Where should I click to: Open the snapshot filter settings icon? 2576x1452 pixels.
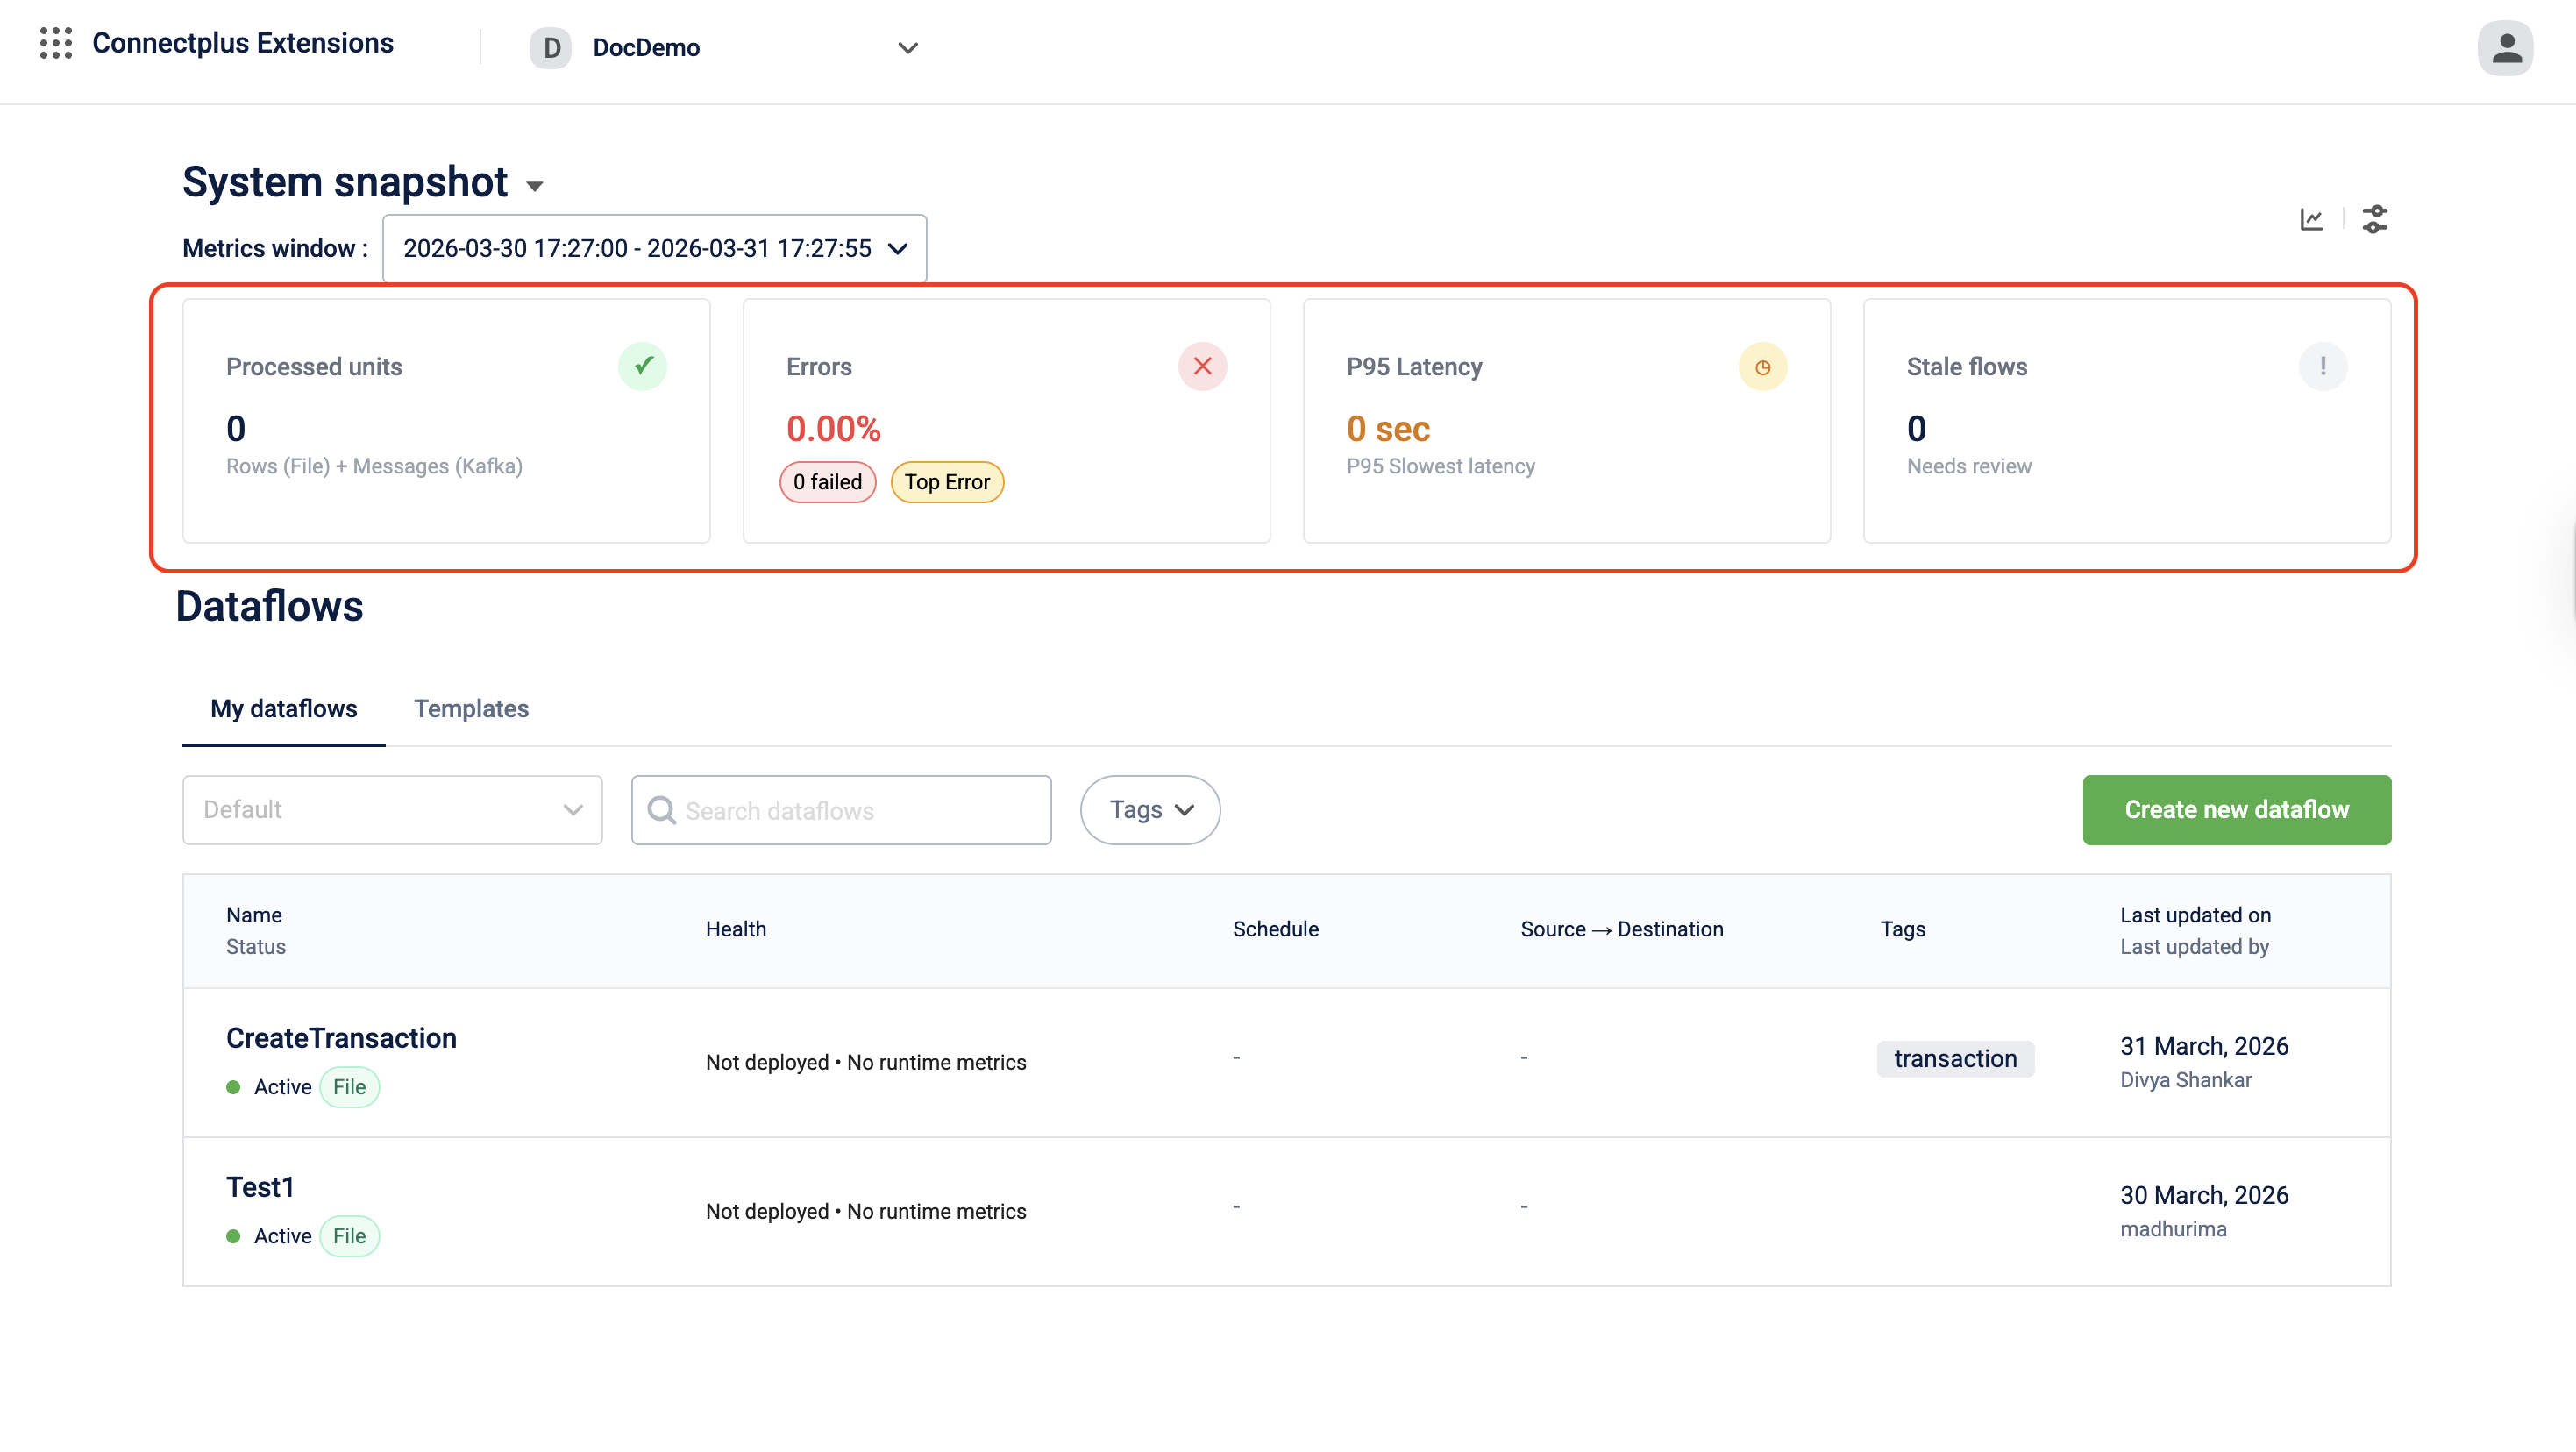2374,219
